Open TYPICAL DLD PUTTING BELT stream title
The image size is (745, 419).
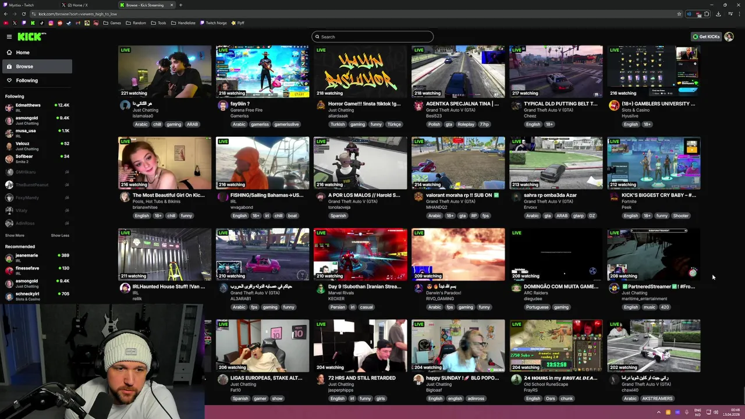tap(560, 104)
